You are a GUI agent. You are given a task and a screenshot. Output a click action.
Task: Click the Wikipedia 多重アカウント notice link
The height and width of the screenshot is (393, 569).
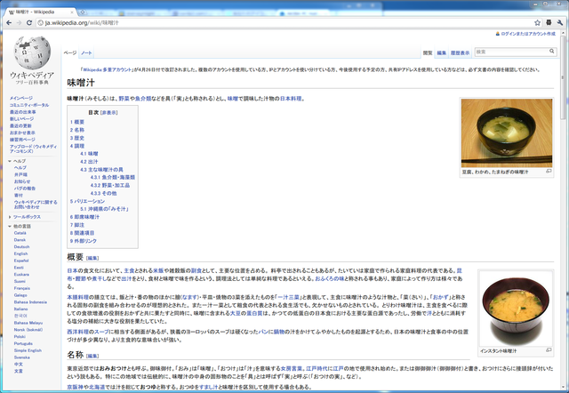click(x=107, y=69)
